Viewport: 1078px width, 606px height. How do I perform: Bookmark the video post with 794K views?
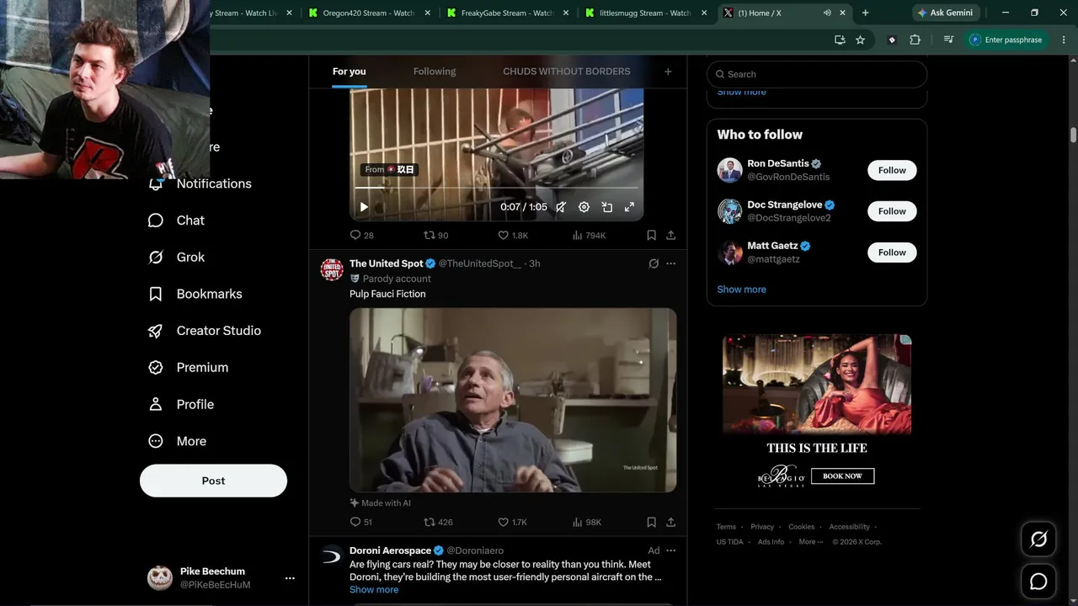click(651, 236)
